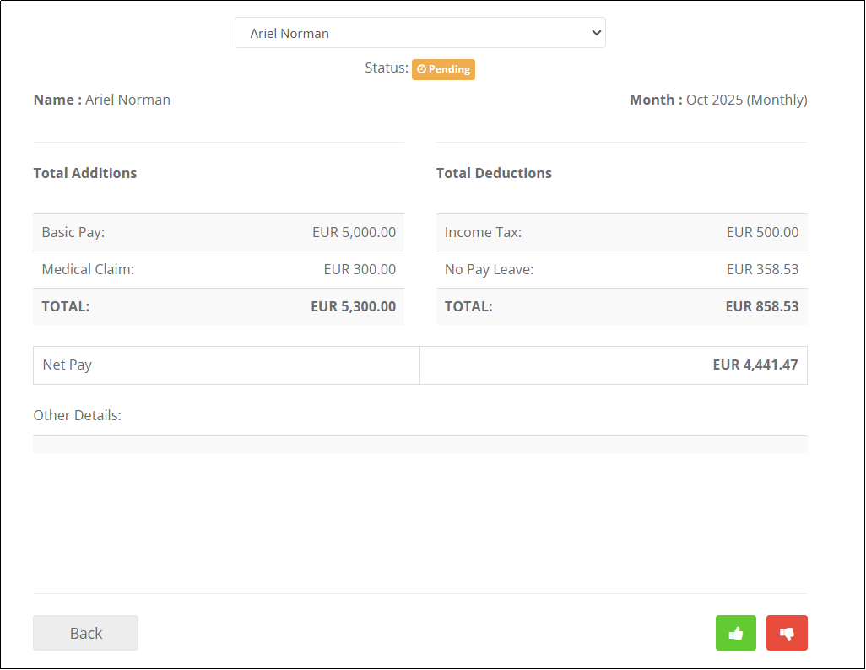Click the Pending status badge
Viewport: 866px width, 670px height.
coord(443,69)
